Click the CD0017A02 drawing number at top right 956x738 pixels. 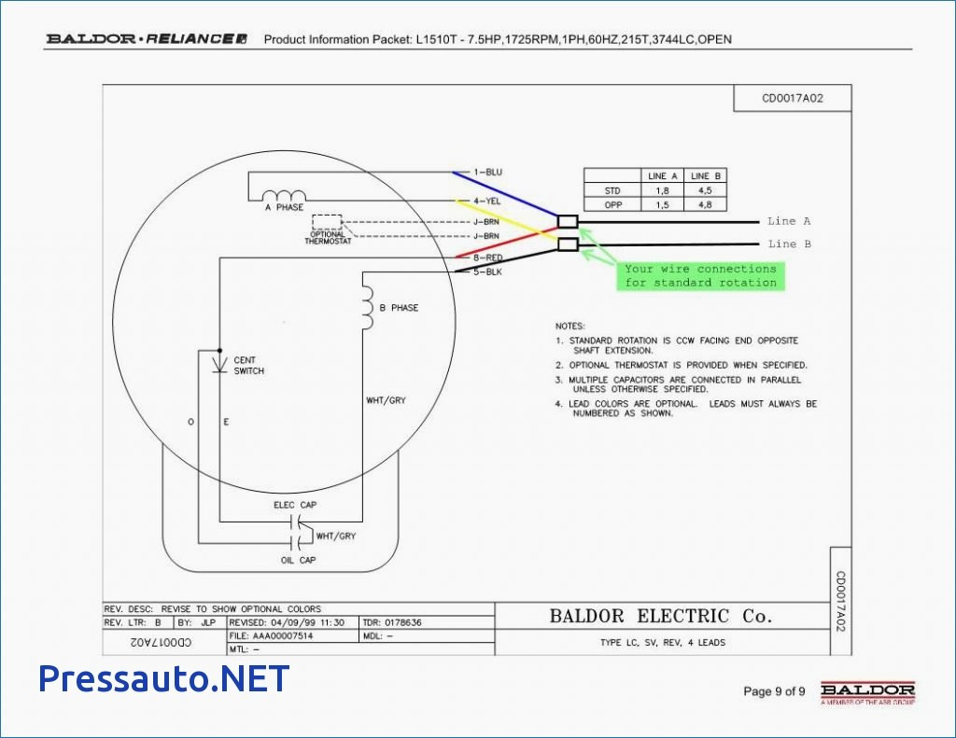pyautogui.click(x=792, y=98)
